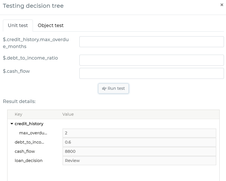Screen dimensions: 226x181
Task: Select the debt_to_inco... value field showing 0.6
Action: pyautogui.click(x=139, y=142)
